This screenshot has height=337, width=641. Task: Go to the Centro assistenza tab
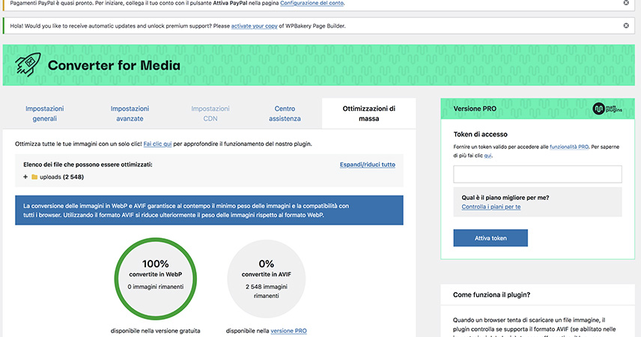tap(285, 113)
